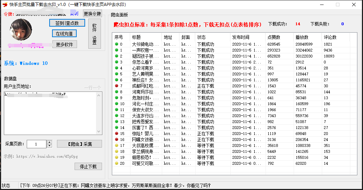
Task: Select the title cell 艺人黄明昊...
Action: [145, 74]
